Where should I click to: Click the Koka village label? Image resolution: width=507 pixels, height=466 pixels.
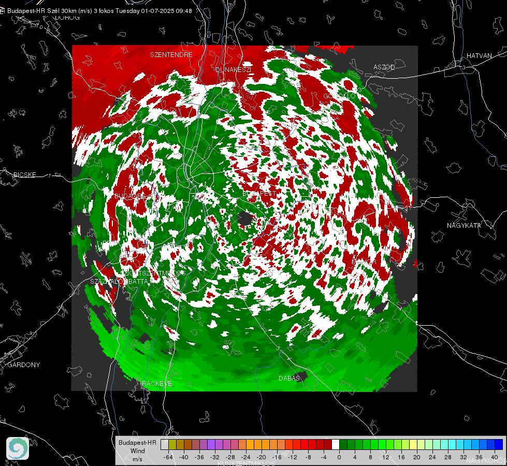pyautogui.click(x=419, y=182)
